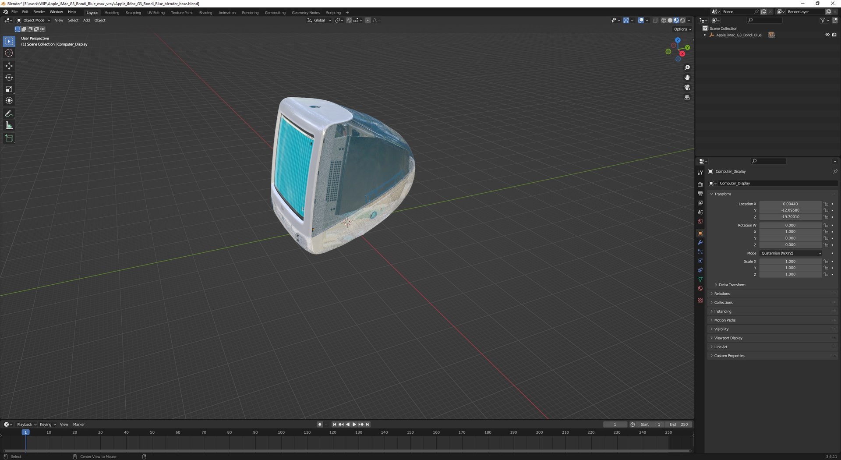Expand the Delta Transform subpanel

click(732, 285)
